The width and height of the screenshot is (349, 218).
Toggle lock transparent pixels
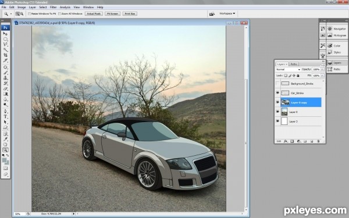tap(286, 76)
